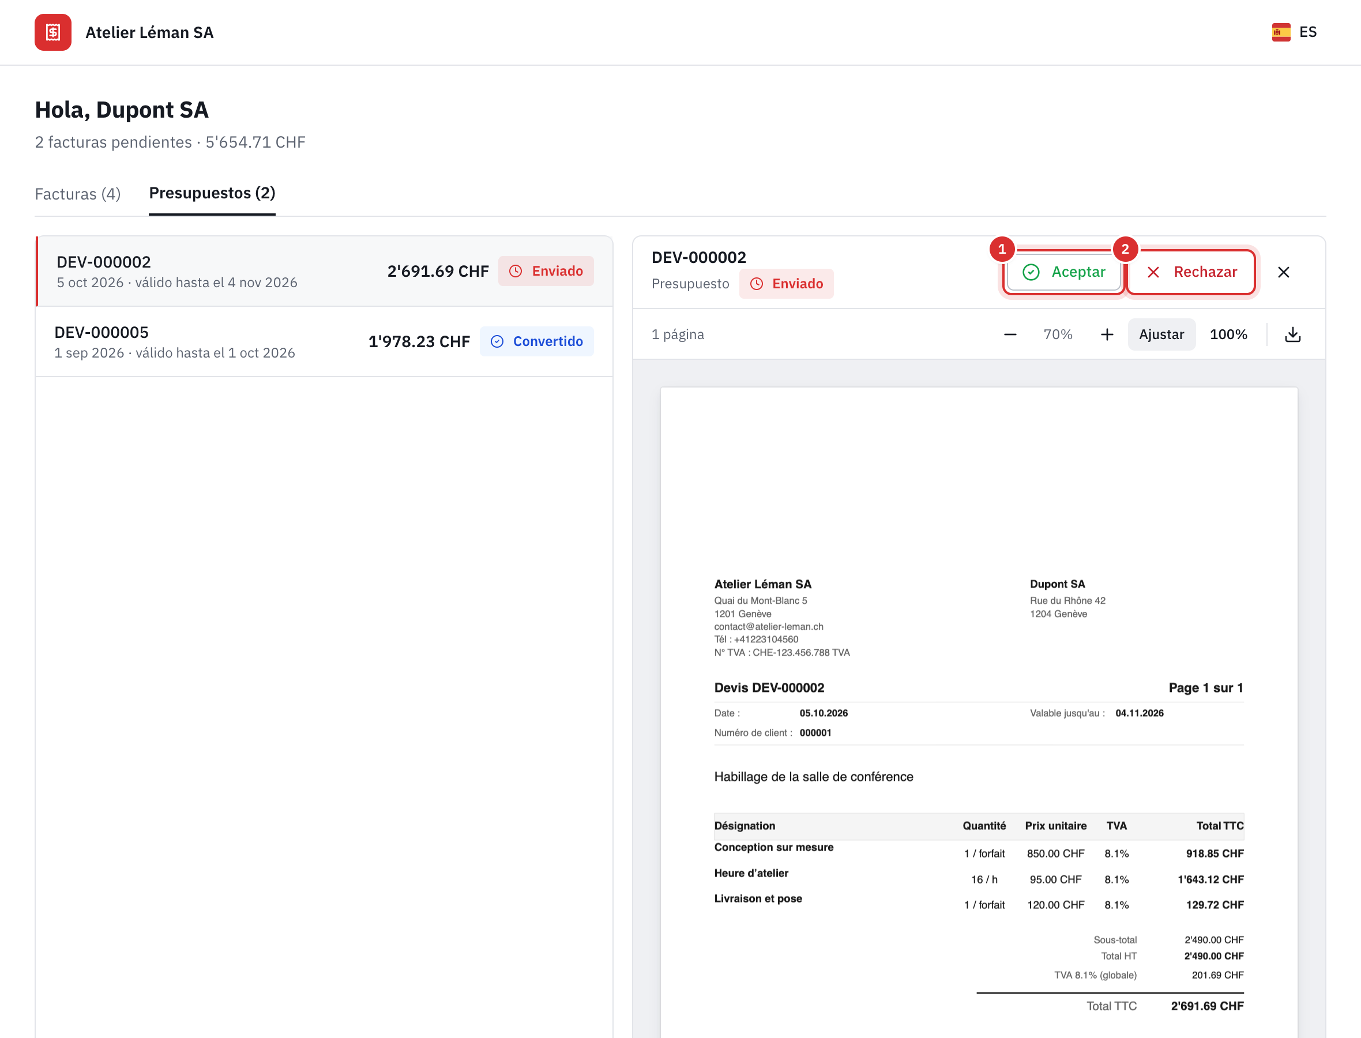Open quote DEV-000005 in the list
Viewport: 1361px width, 1038px height.
(324, 341)
